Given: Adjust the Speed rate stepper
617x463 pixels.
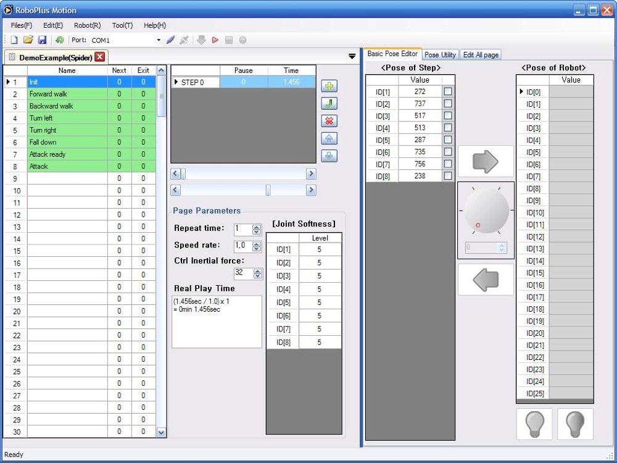Looking at the screenshot, I should (x=257, y=246).
